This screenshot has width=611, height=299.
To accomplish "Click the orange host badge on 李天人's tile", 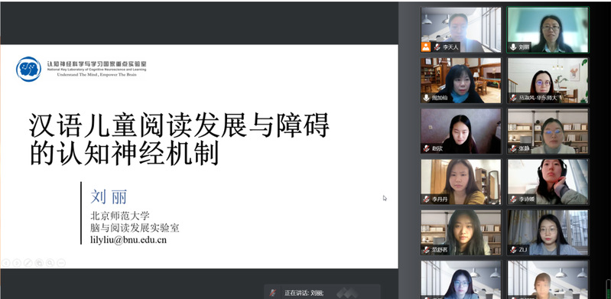I will coord(426,47).
